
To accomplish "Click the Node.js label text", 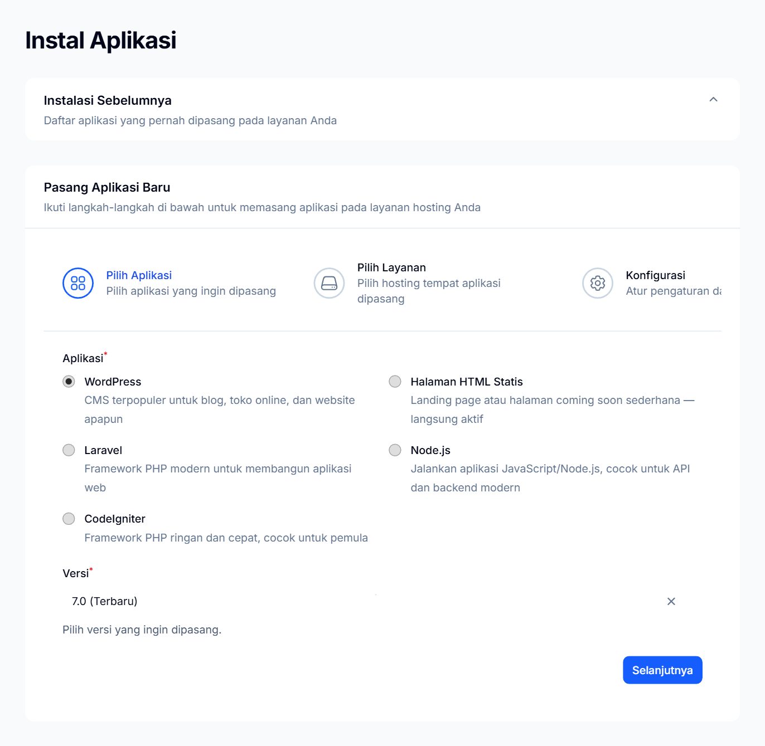I will coord(430,450).
